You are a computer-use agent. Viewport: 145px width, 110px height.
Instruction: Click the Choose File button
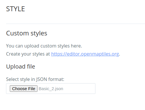pos(24,88)
